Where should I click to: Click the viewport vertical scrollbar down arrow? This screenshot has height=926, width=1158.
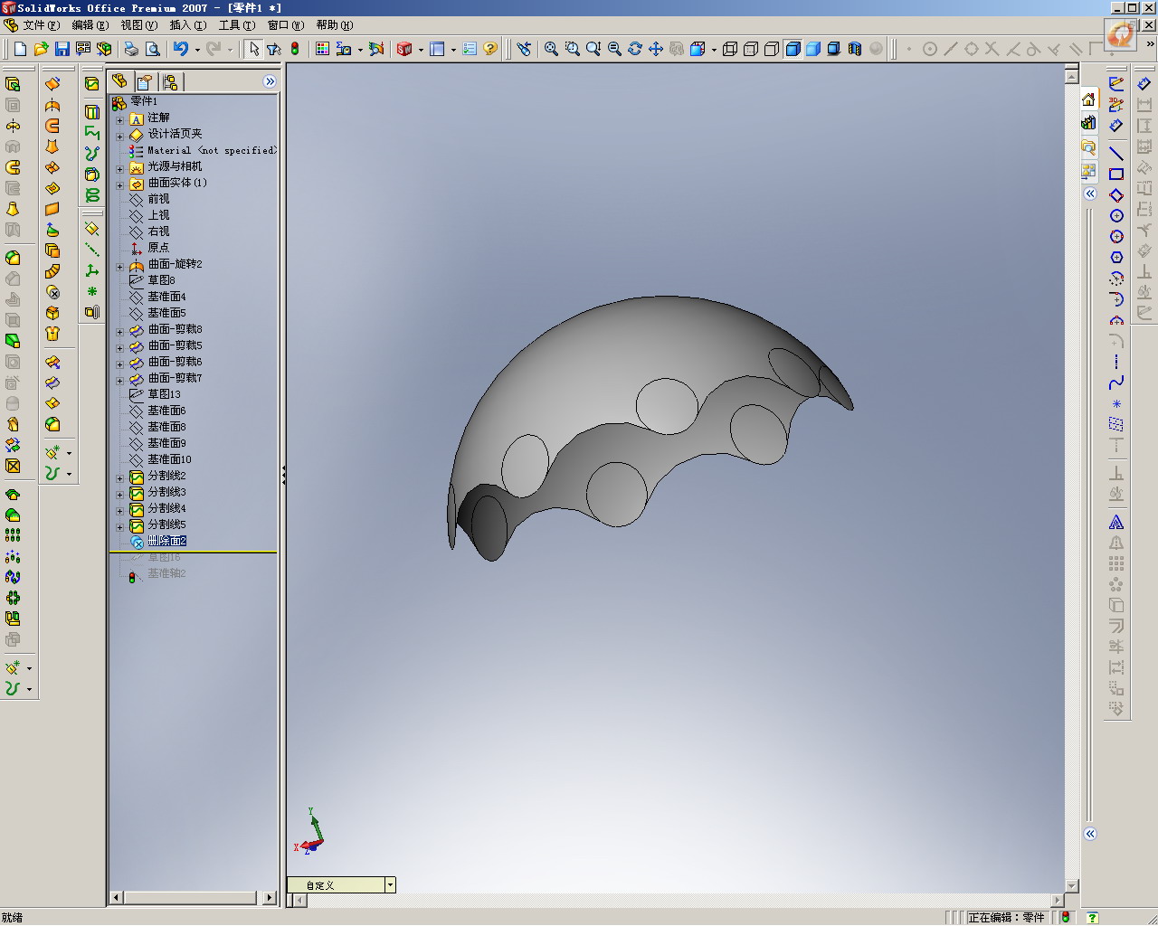tap(1072, 886)
